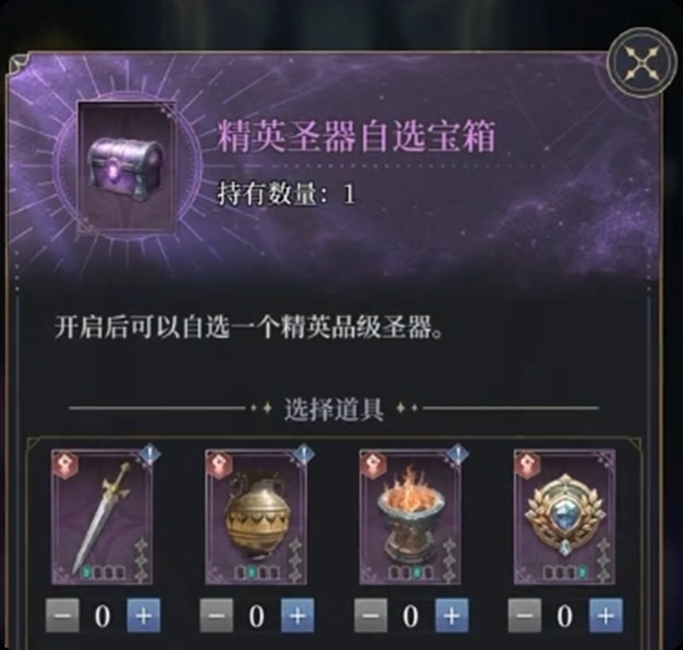
Task: Decrease quantity for the sword relic
Action: point(62,615)
